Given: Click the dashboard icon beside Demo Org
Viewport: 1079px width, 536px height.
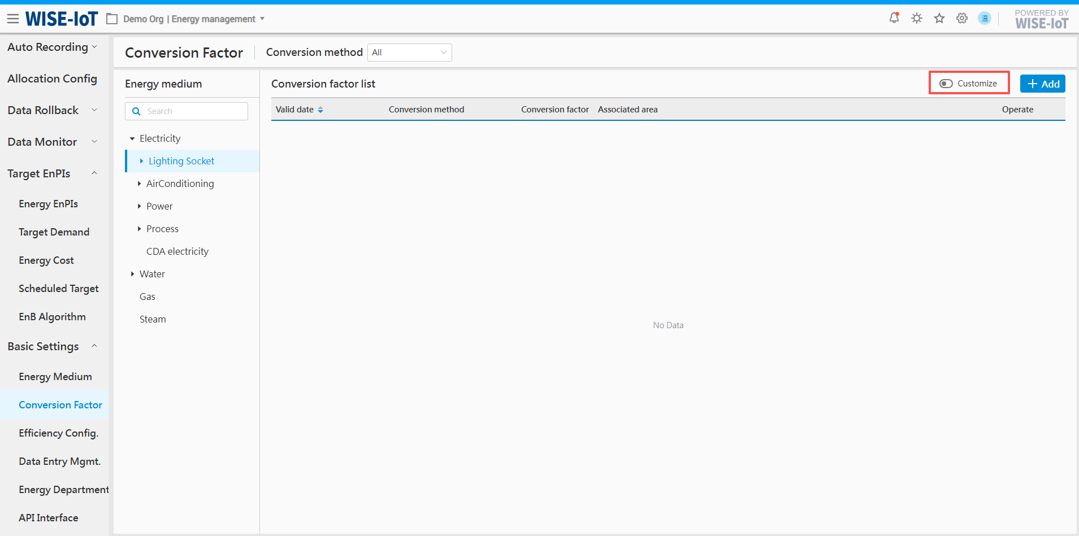Looking at the screenshot, I should [112, 19].
